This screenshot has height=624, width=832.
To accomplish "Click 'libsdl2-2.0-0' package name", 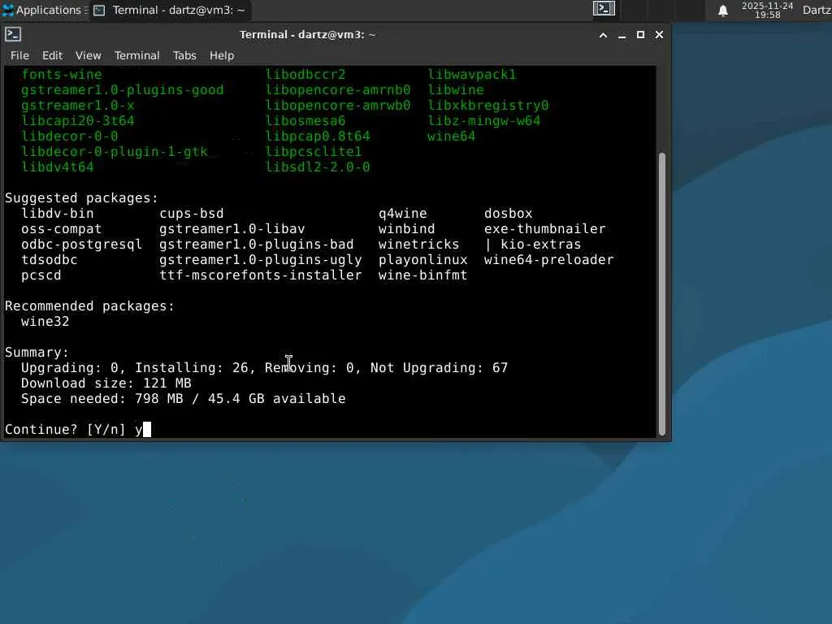I will pyautogui.click(x=318, y=167).
